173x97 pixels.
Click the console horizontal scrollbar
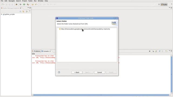point(101,95)
